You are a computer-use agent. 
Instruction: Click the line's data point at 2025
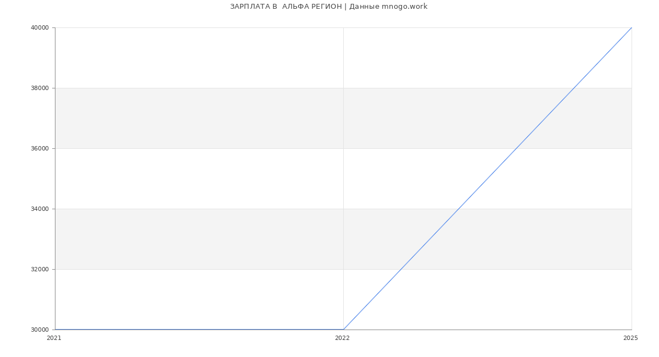click(632, 27)
